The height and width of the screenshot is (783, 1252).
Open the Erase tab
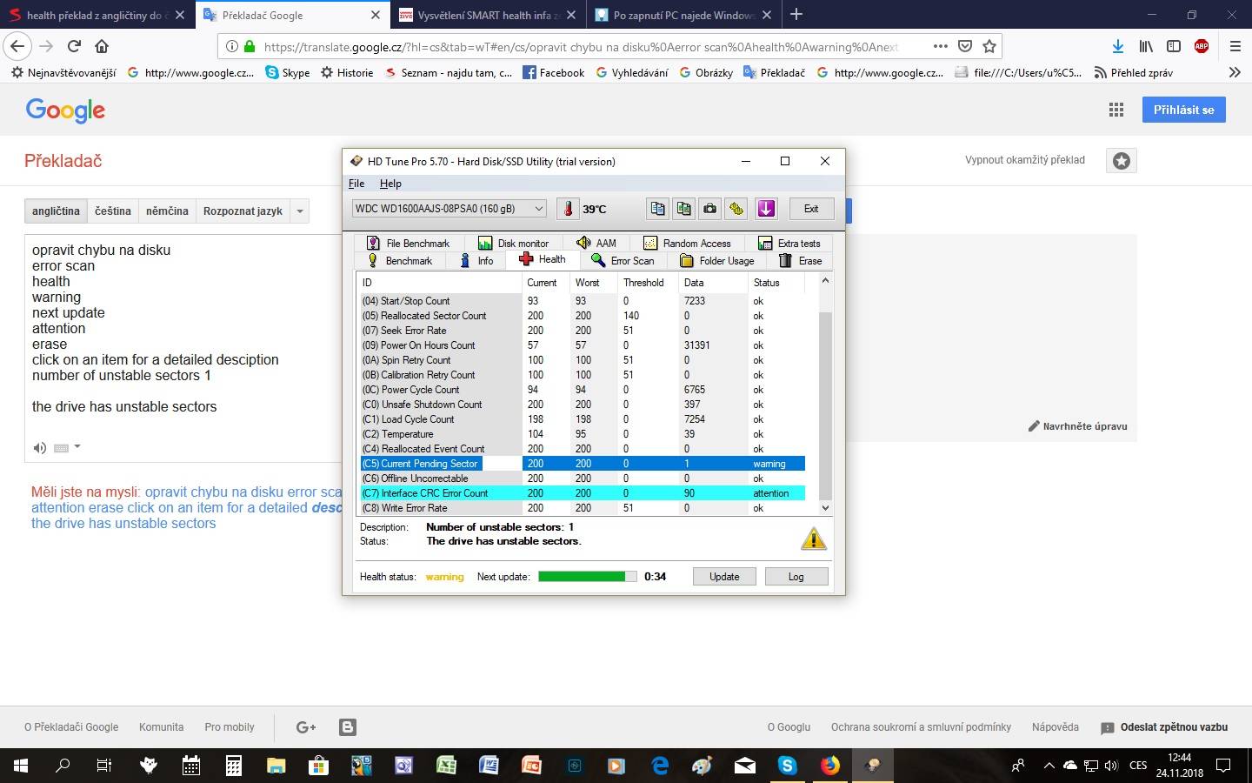click(800, 261)
